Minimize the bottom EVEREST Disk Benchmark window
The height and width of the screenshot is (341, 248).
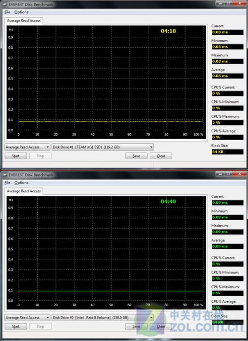point(220,174)
